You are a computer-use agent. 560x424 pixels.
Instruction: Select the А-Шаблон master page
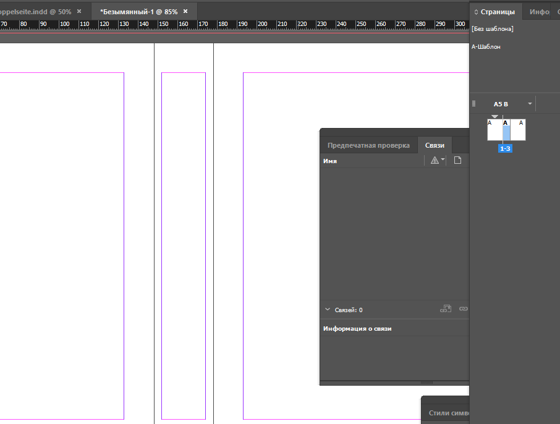(x=486, y=47)
